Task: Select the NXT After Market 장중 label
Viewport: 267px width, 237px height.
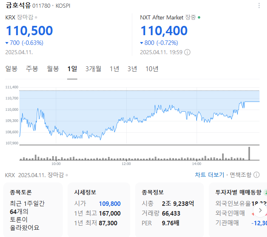Action: (168, 17)
